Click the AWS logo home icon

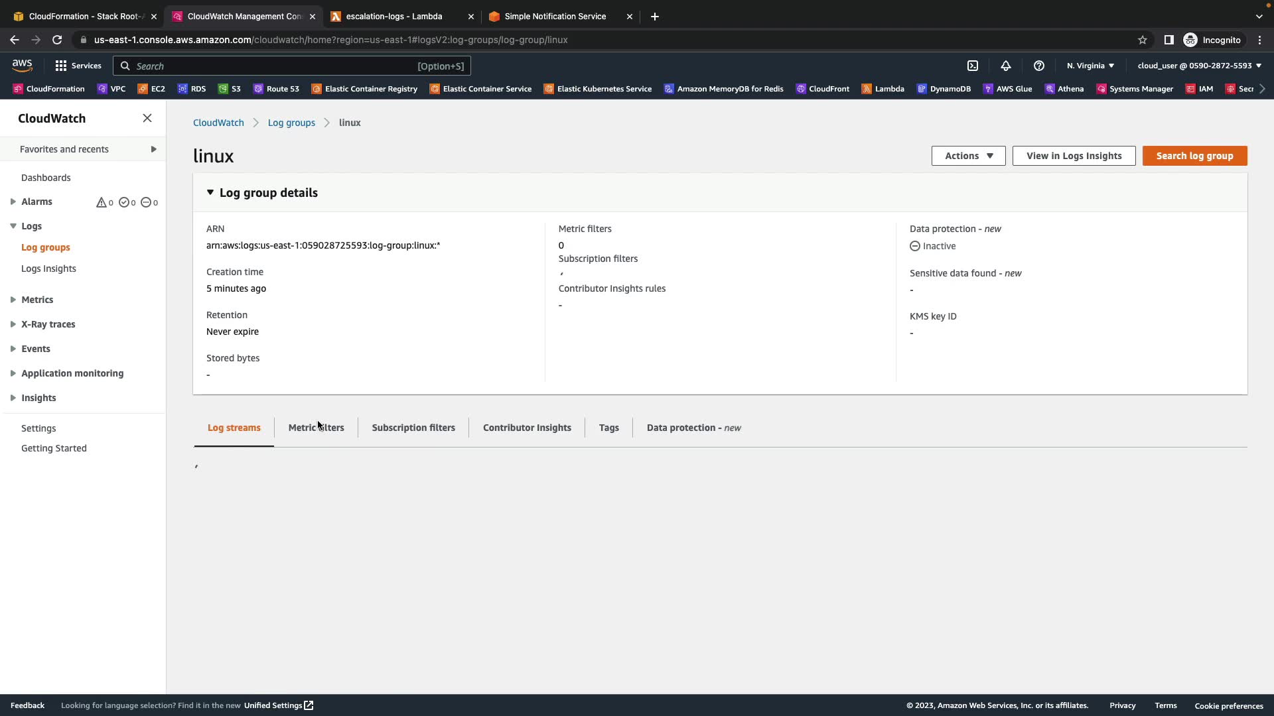pyautogui.click(x=22, y=65)
